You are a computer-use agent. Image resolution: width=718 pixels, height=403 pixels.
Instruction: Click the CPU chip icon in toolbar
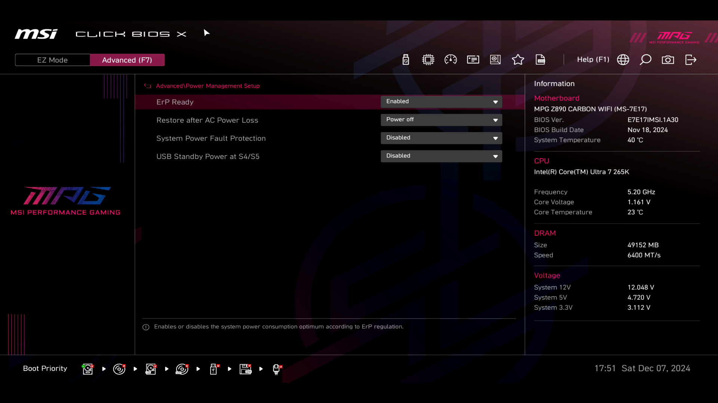click(x=428, y=60)
